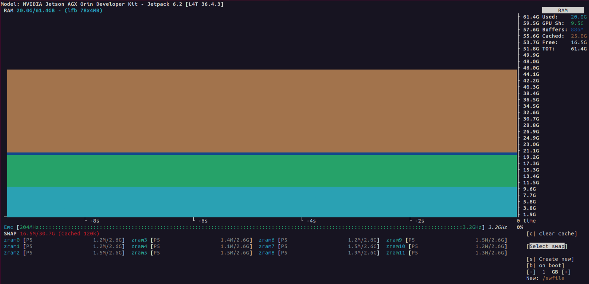The image size is (589, 284).
Task: Decrease swap size with the minus control
Action: pos(531,272)
